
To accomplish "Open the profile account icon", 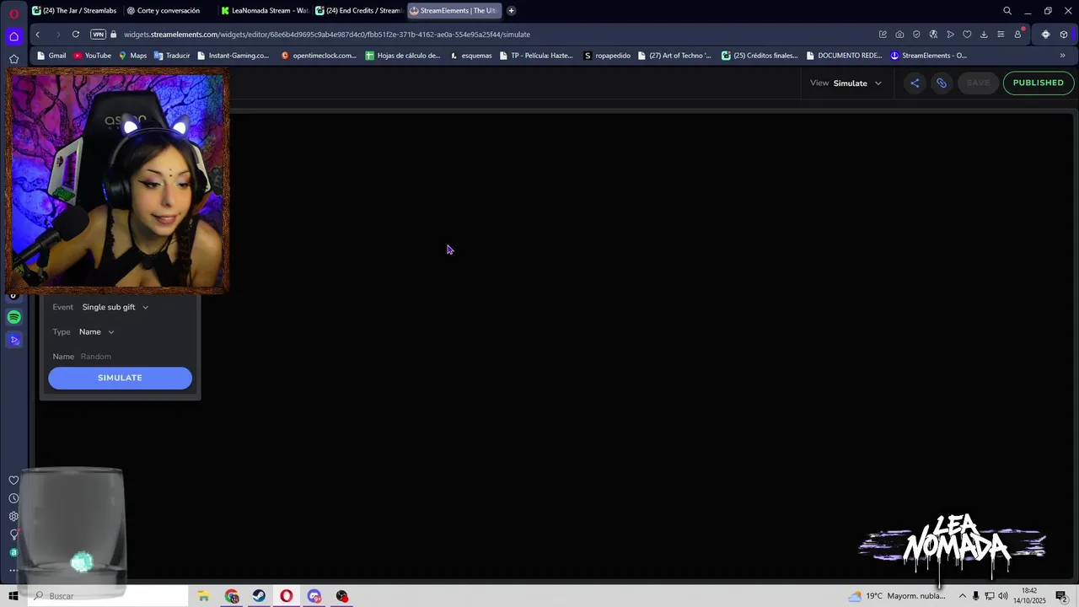I will [x=1018, y=35].
